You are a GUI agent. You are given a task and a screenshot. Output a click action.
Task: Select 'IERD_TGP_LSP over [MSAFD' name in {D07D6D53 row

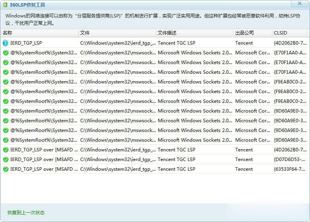click(x=44, y=160)
